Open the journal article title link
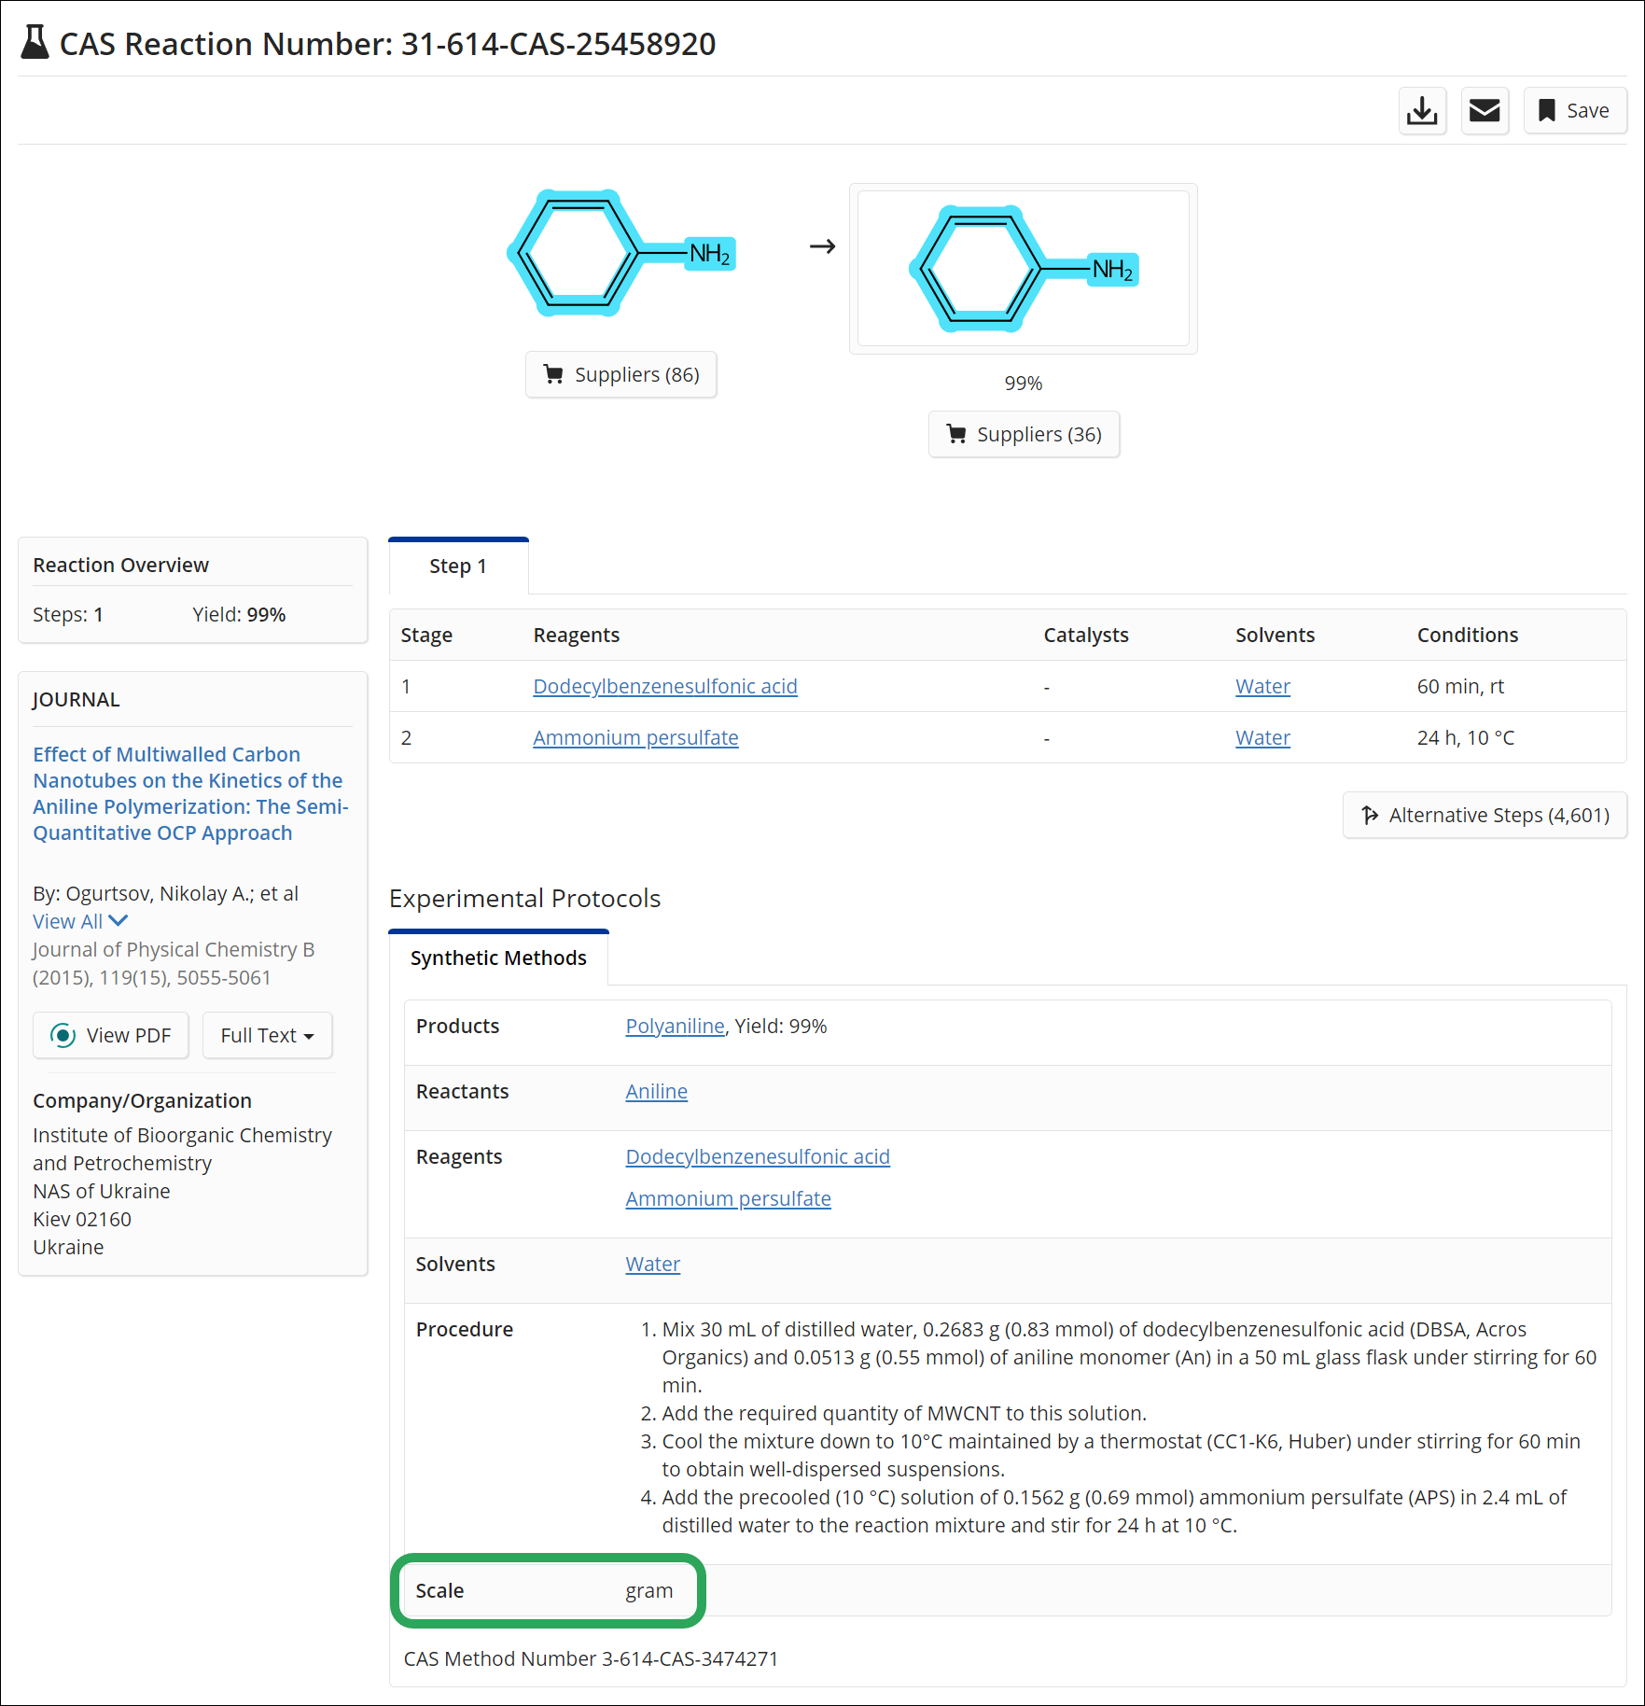The image size is (1645, 1706). 190,793
